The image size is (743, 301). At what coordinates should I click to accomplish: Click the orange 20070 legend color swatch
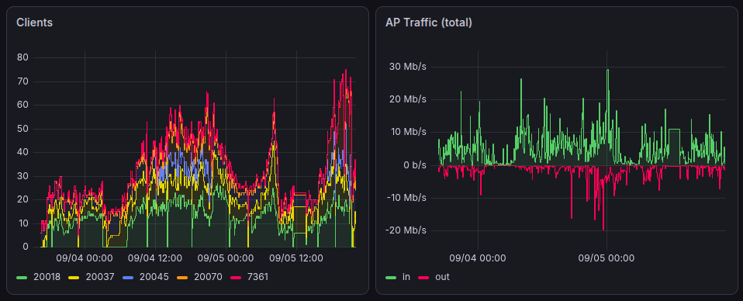pos(182,277)
